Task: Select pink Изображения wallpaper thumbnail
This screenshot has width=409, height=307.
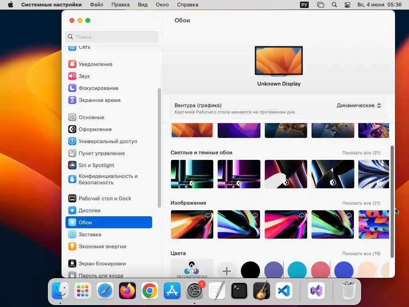Action: [286, 225]
